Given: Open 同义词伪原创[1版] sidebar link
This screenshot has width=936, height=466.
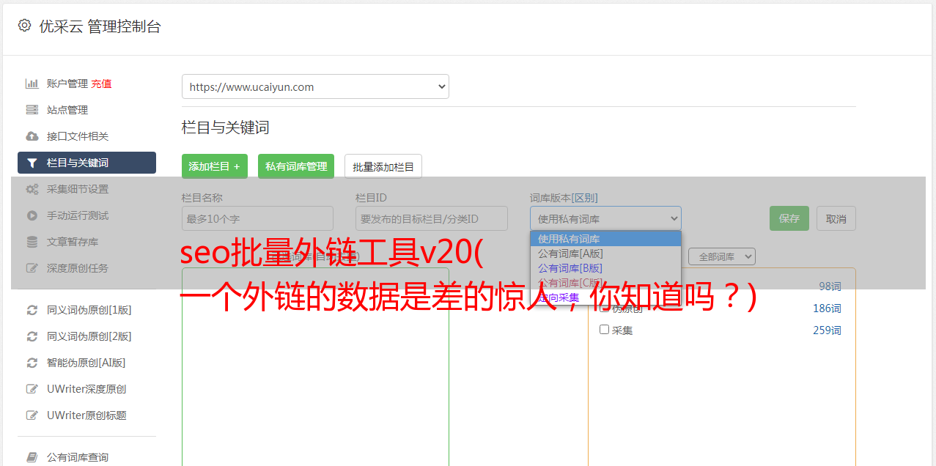Looking at the screenshot, I should [89, 310].
